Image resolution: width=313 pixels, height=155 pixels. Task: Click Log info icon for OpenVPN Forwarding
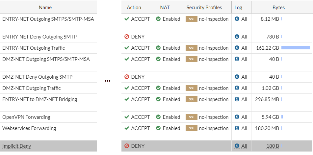(237, 117)
